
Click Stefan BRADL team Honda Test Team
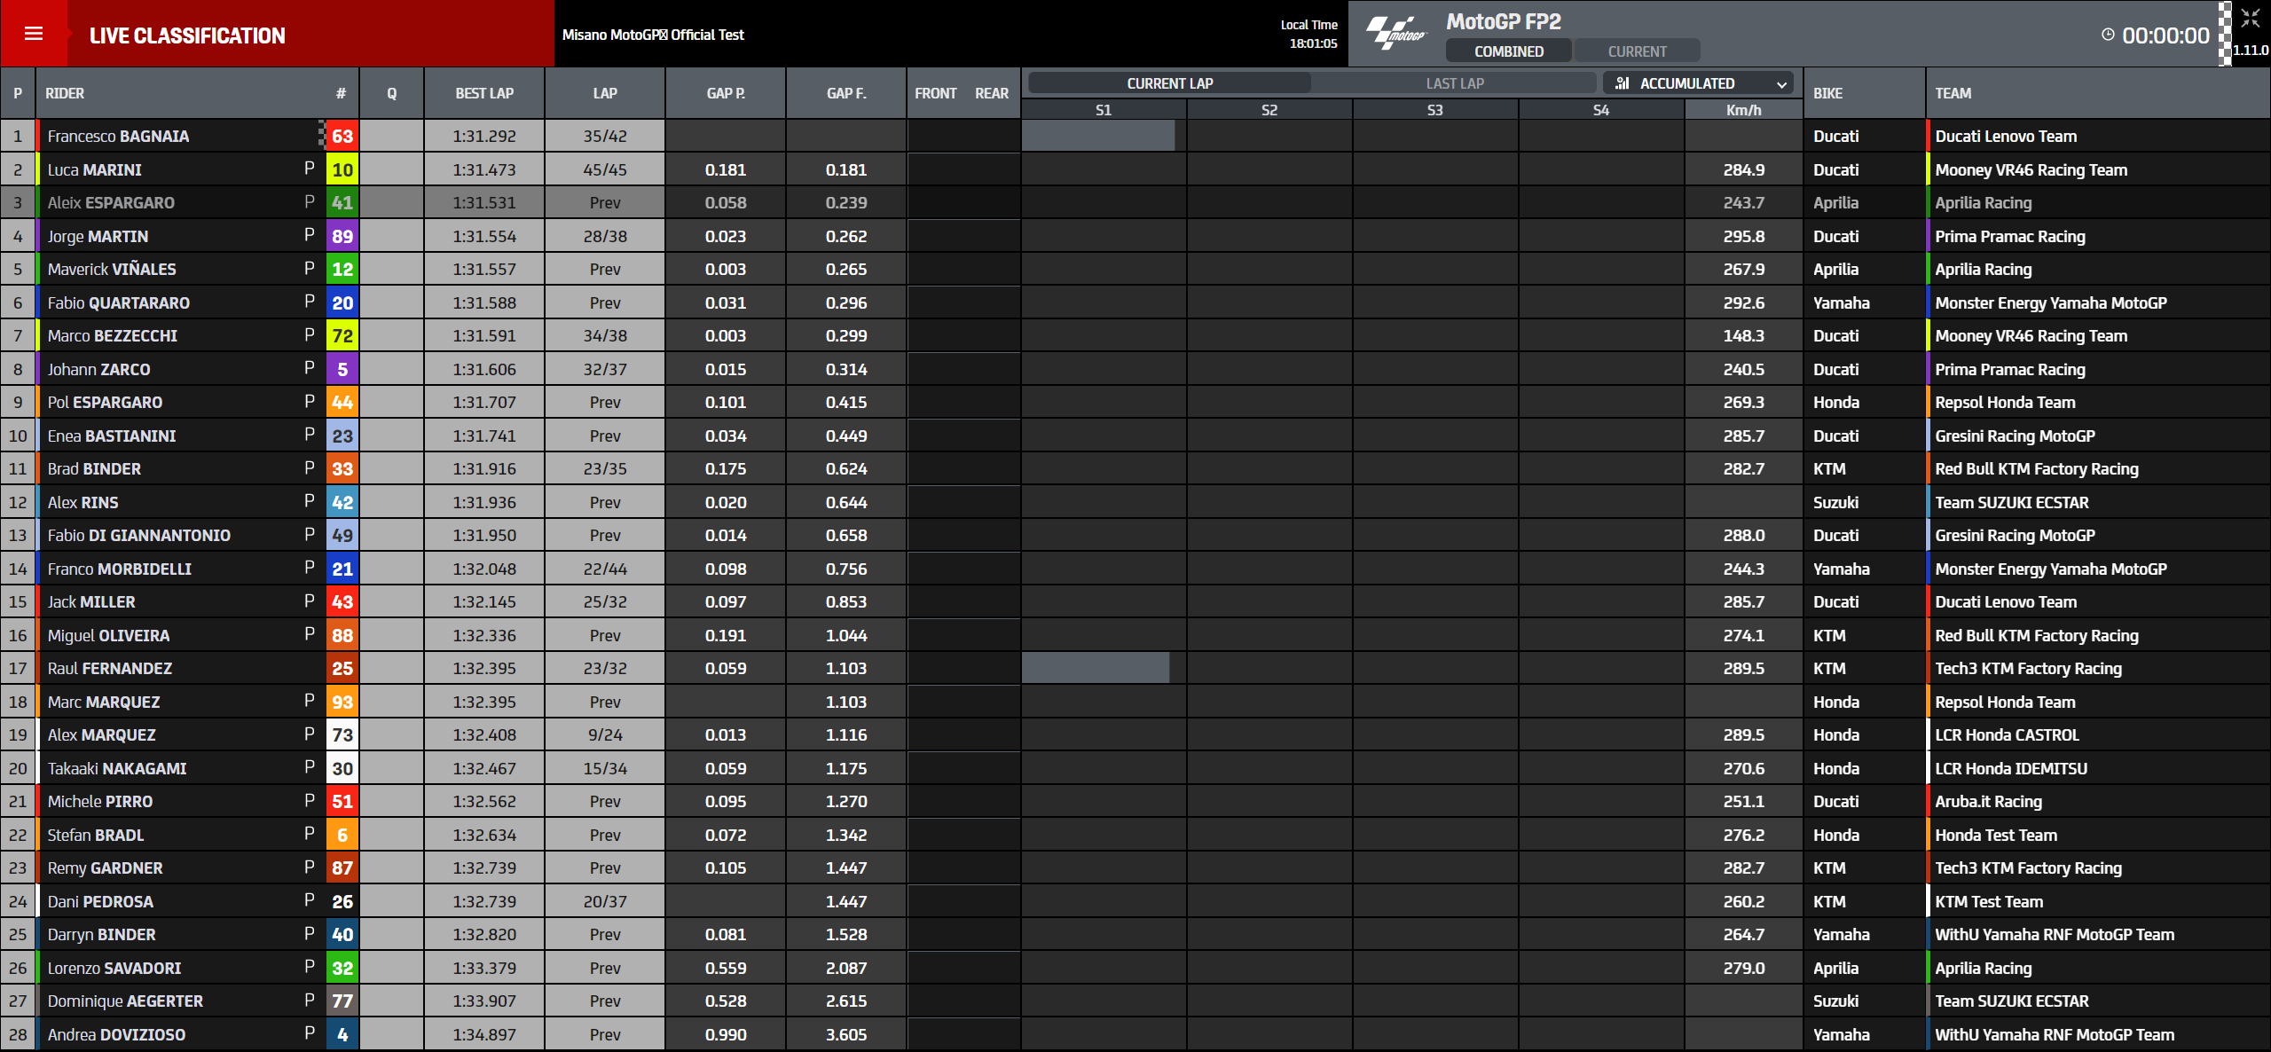(1995, 835)
